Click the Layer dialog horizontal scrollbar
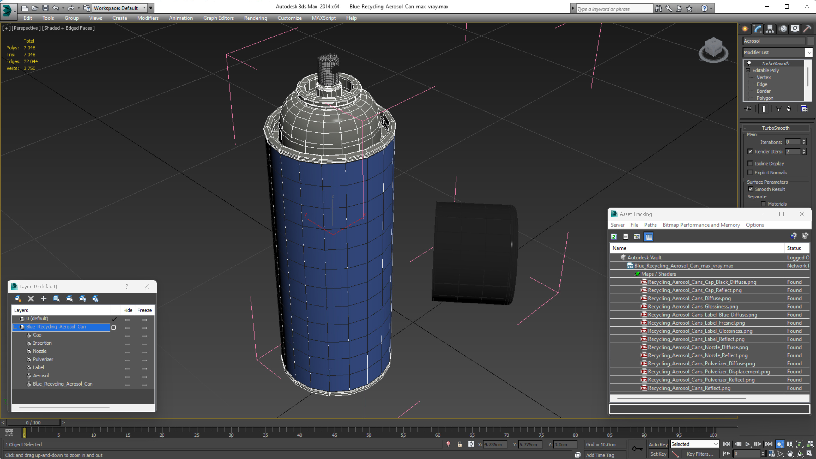Image resolution: width=816 pixels, height=459 pixels. click(x=64, y=408)
